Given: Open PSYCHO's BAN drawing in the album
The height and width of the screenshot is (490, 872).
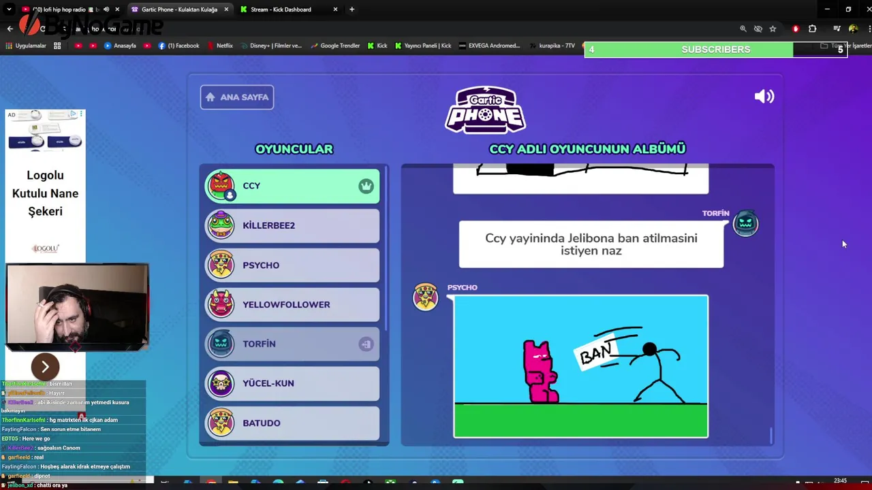Looking at the screenshot, I should point(581,366).
